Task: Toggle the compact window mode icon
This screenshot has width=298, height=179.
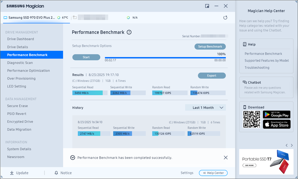Action: click(207, 6)
